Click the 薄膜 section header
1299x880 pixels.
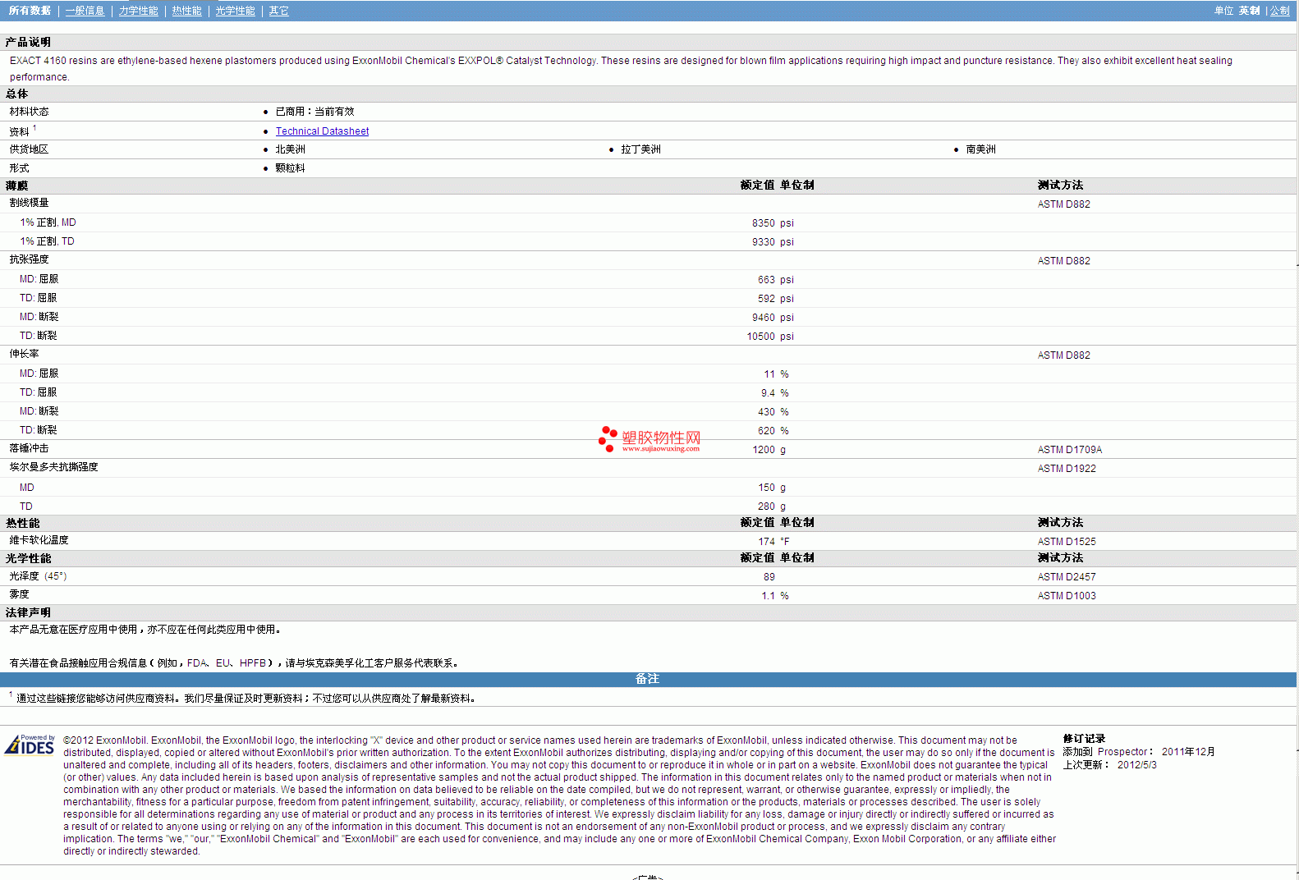click(16, 186)
